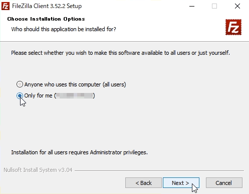The width and height of the screenshot is (249, 194).
Task: Select the 'Only for me' radio option
Action: (x=20, y=95)
